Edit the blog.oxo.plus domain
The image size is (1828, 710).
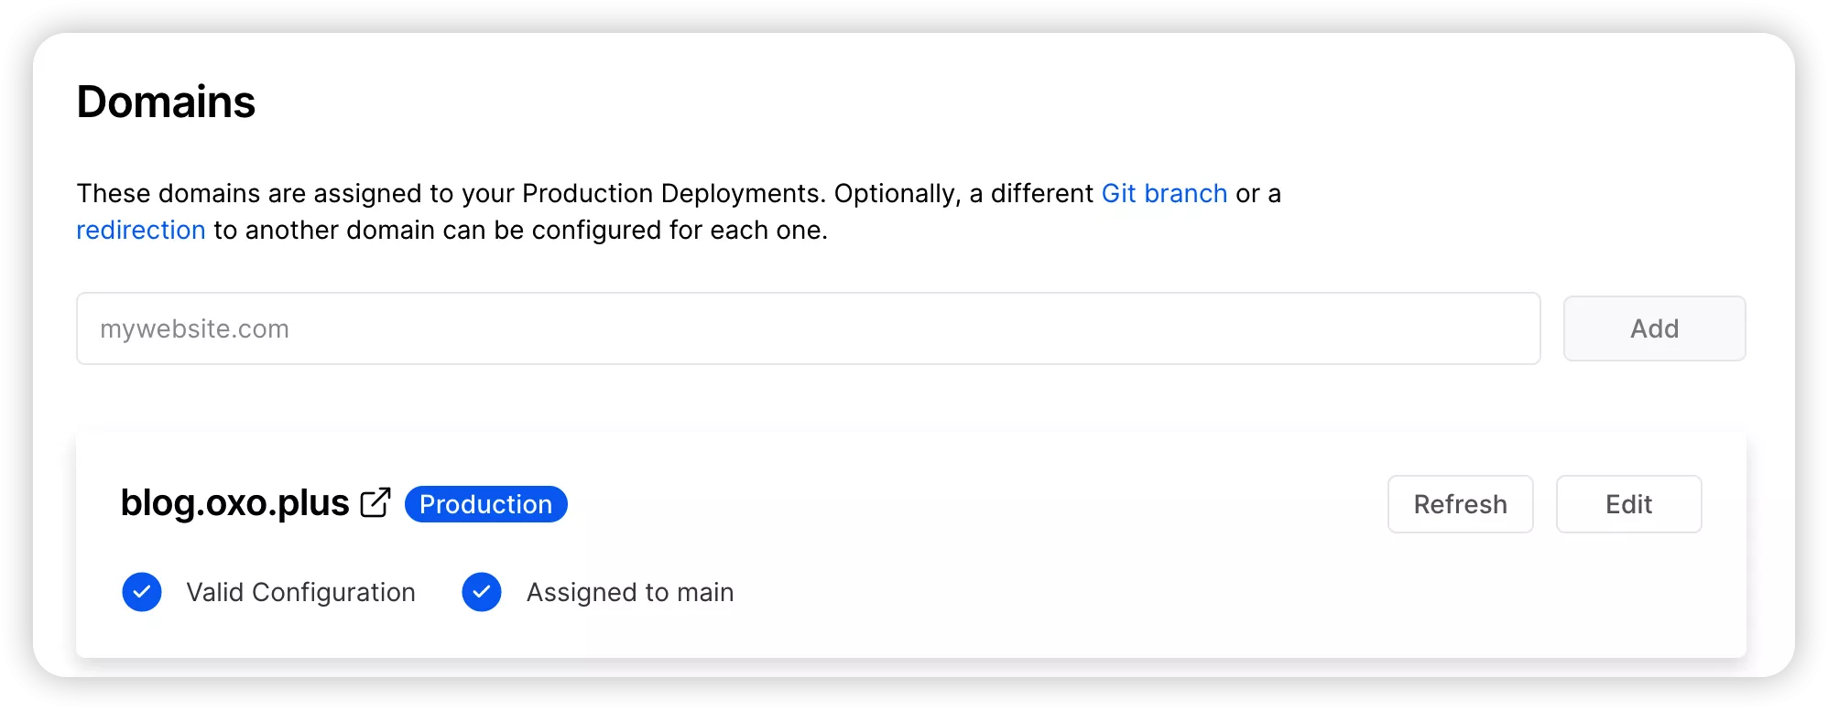[1628, 504]
